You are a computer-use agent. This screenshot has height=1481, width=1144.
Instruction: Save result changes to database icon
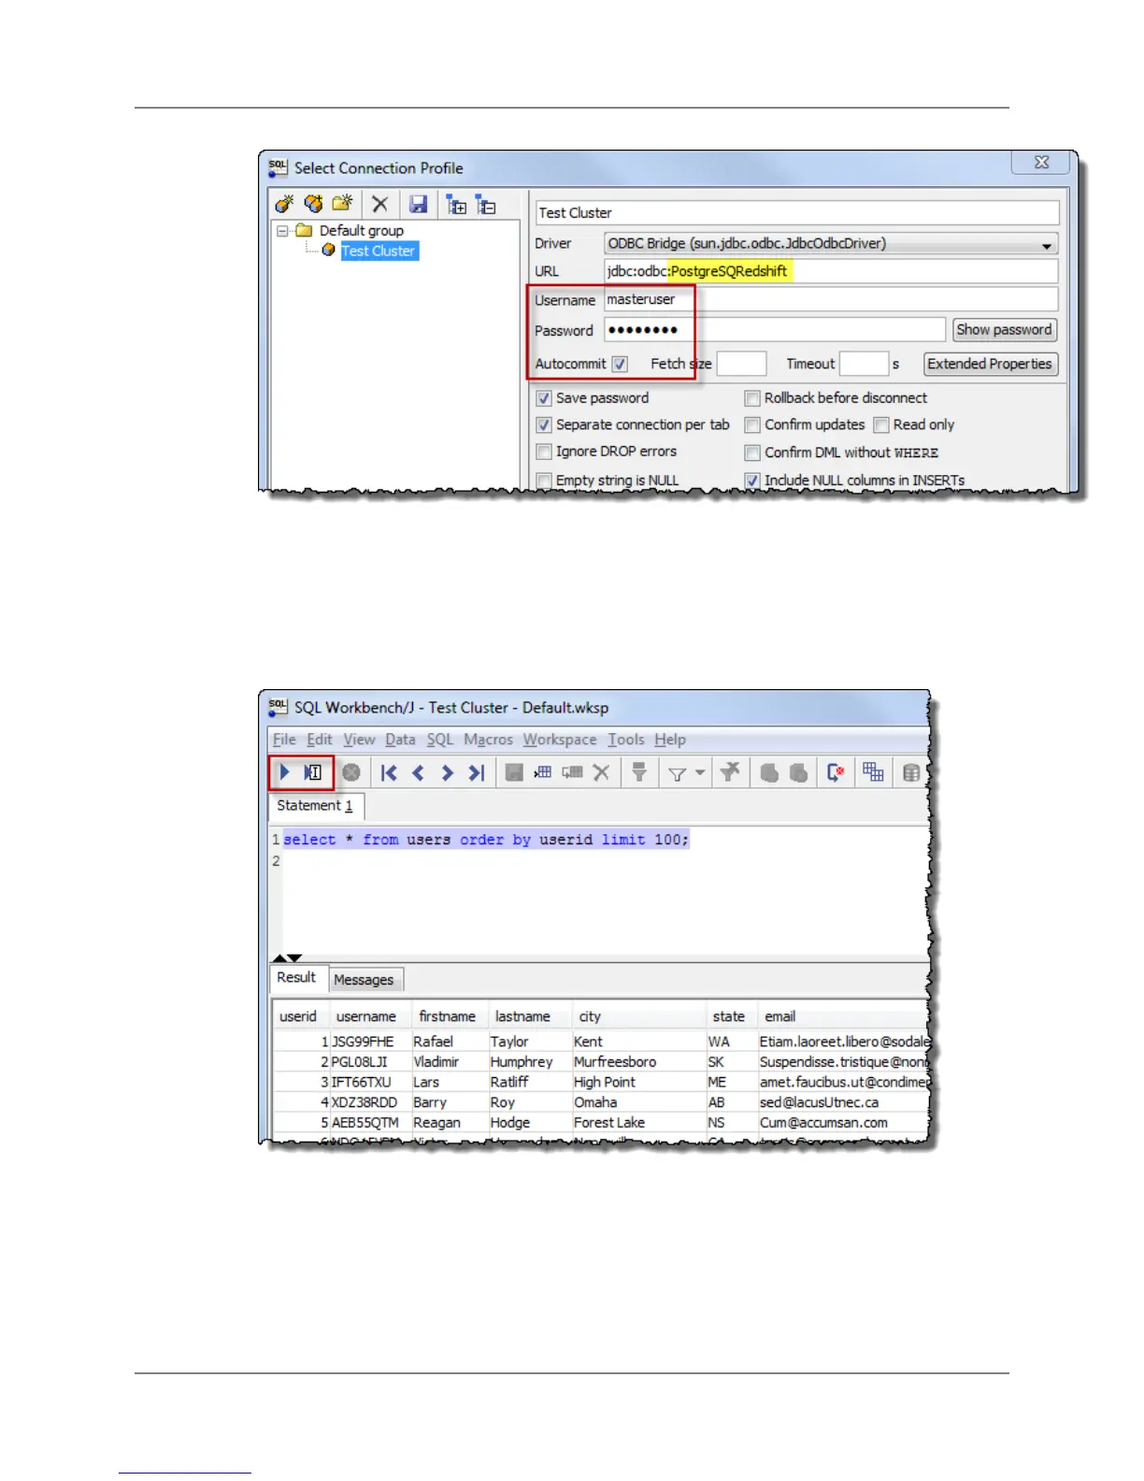click(x=514, y=772)
